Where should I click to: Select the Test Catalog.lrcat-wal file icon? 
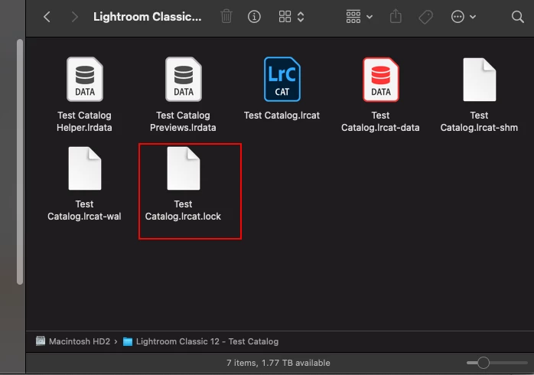click(x=84, y=168)
